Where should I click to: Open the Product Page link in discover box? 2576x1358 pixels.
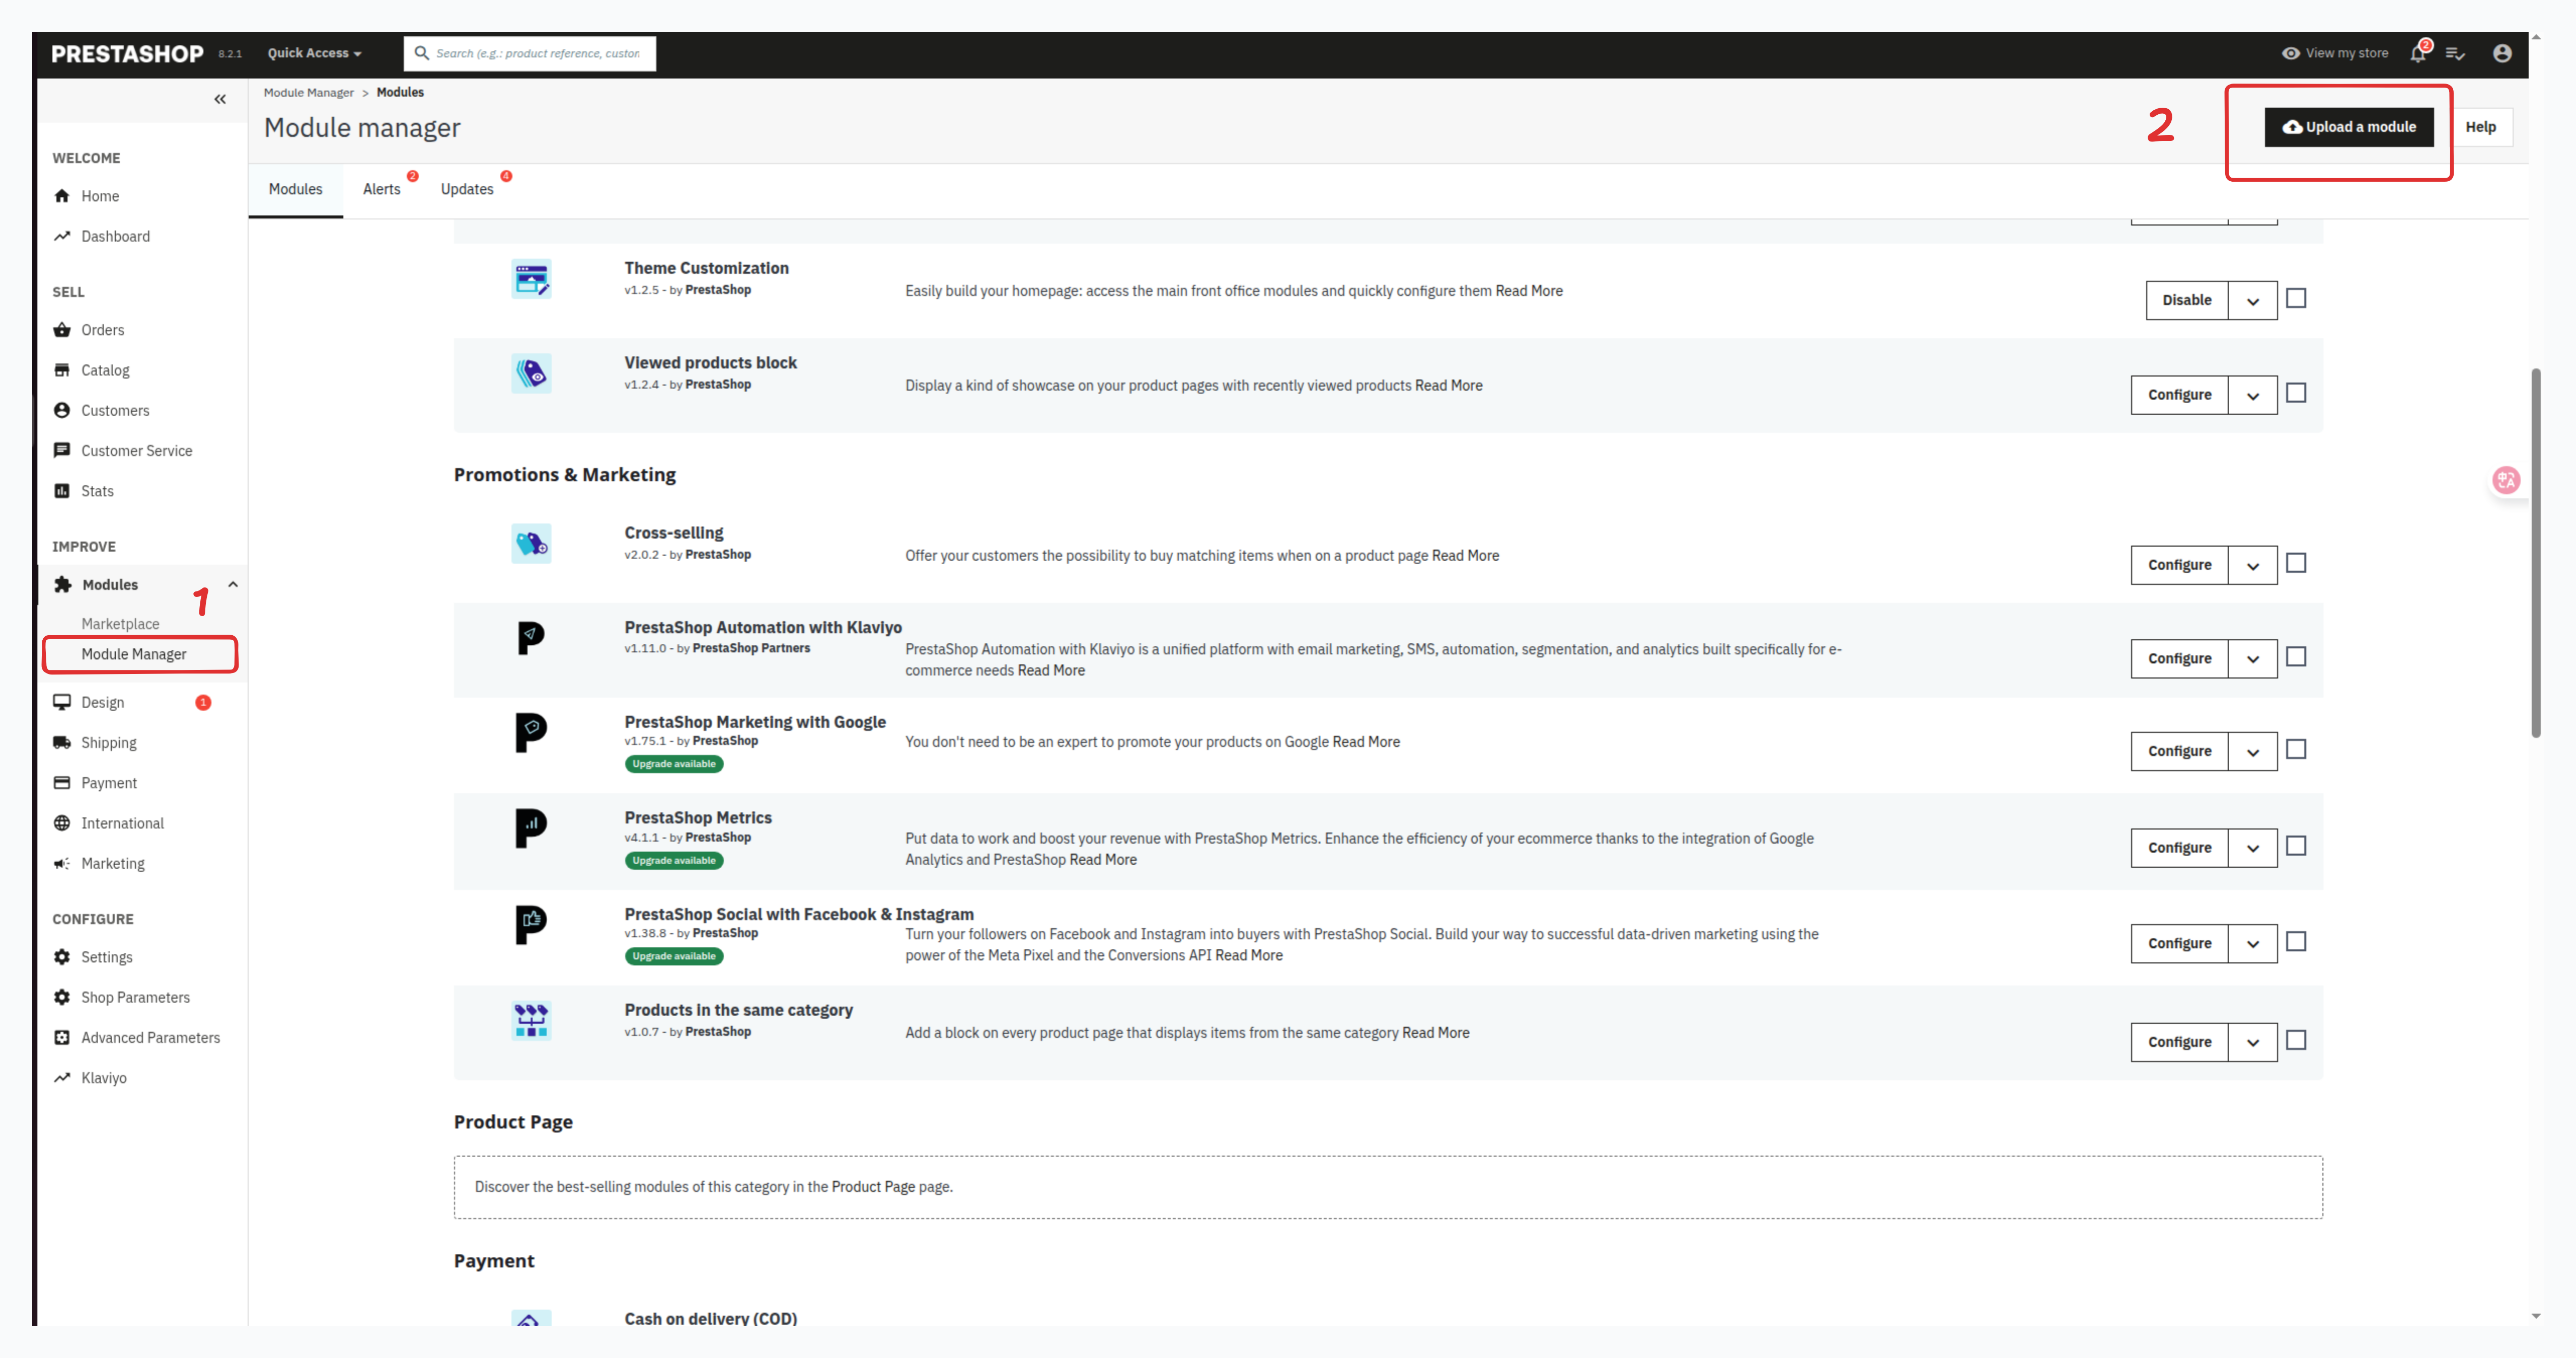[873, 1187]
